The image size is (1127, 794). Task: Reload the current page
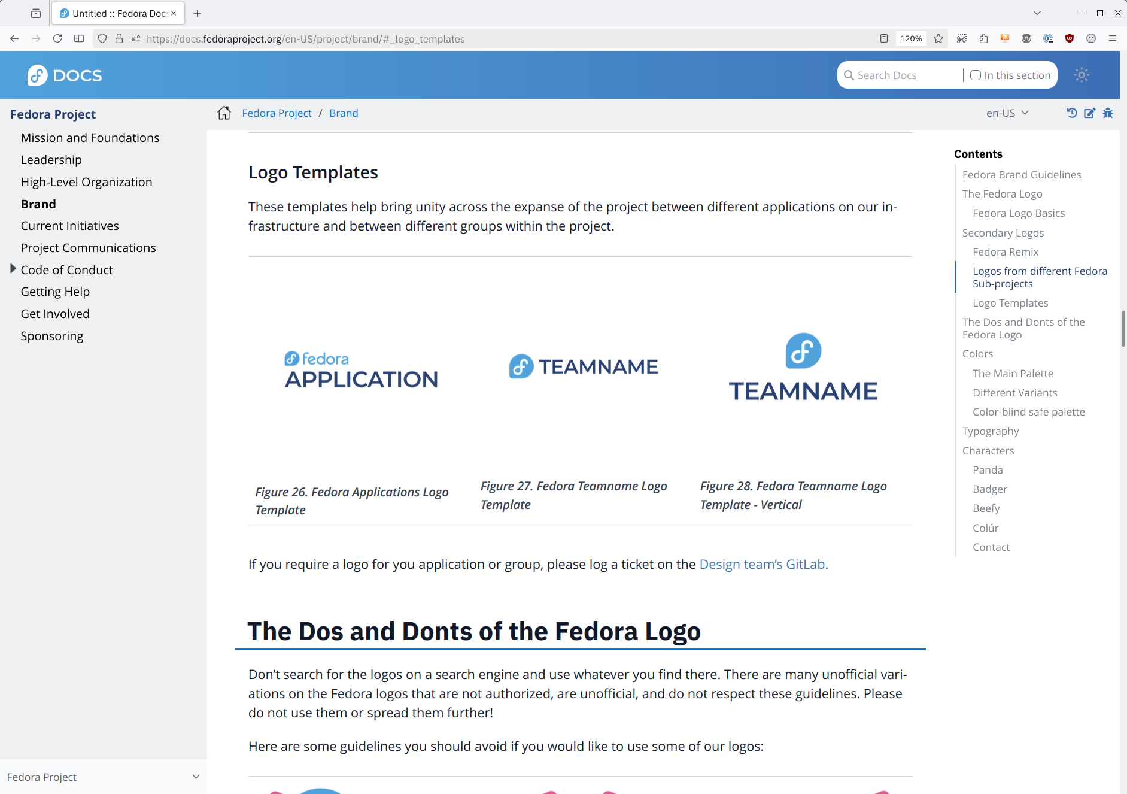point(57,39)
